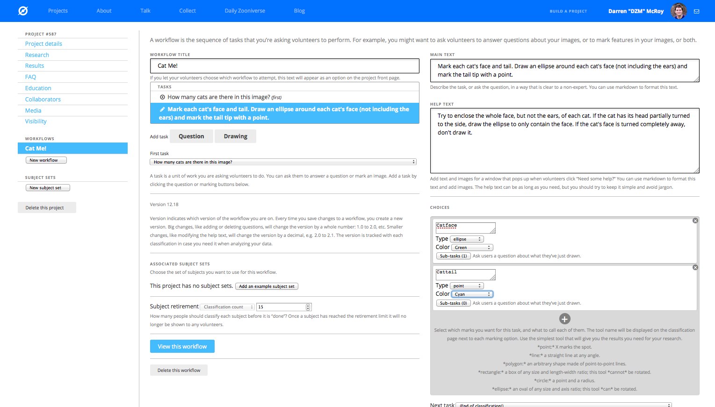Viewport: 715px width, 407px height.
Task: Open the Projects menu item
Action: click(58, 11)
